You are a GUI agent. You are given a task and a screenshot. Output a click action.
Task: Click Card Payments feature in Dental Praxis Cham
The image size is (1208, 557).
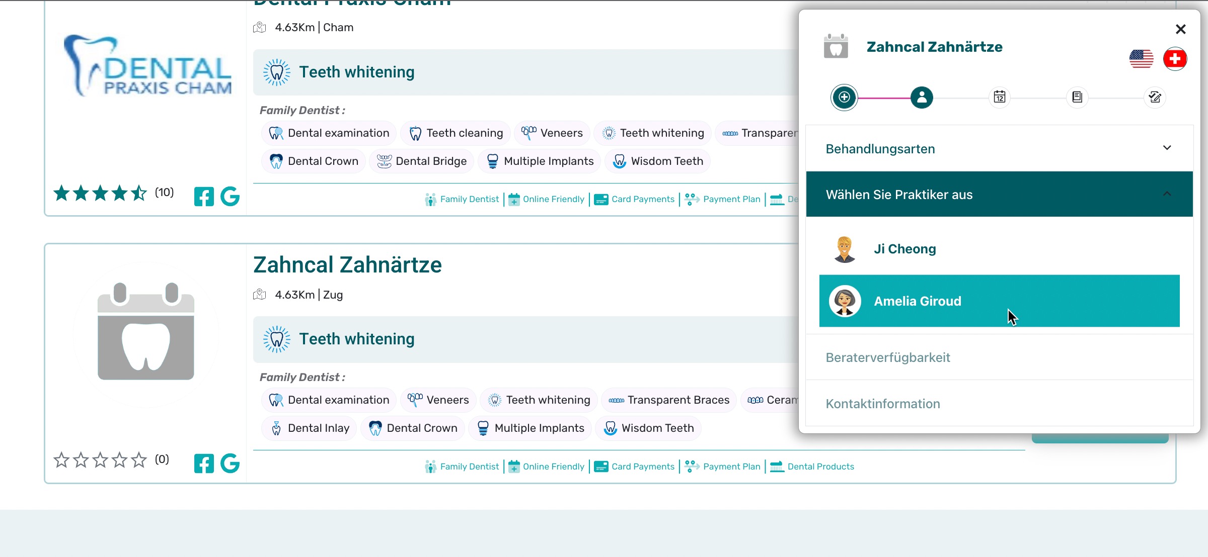coord(634,199)
